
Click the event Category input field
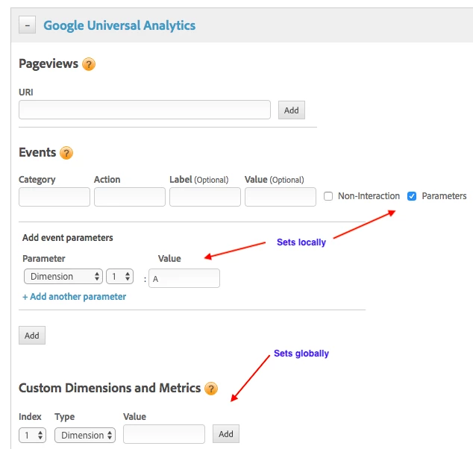(54, 197)
